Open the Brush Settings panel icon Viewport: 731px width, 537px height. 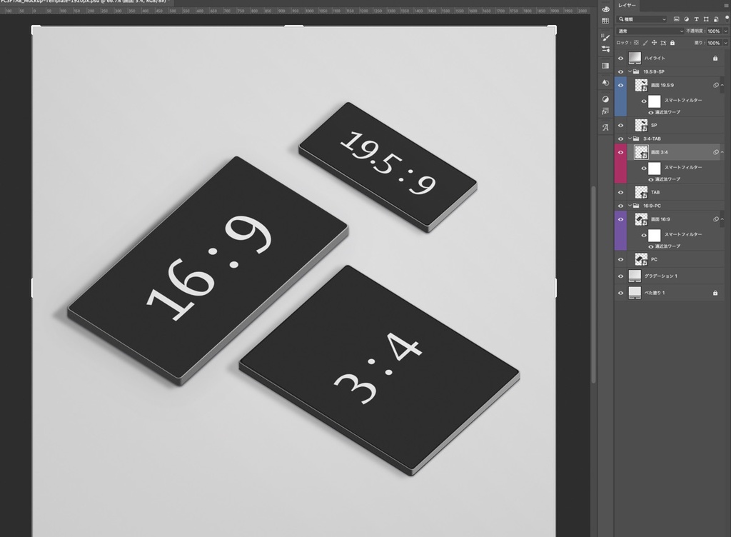(605, 49)
